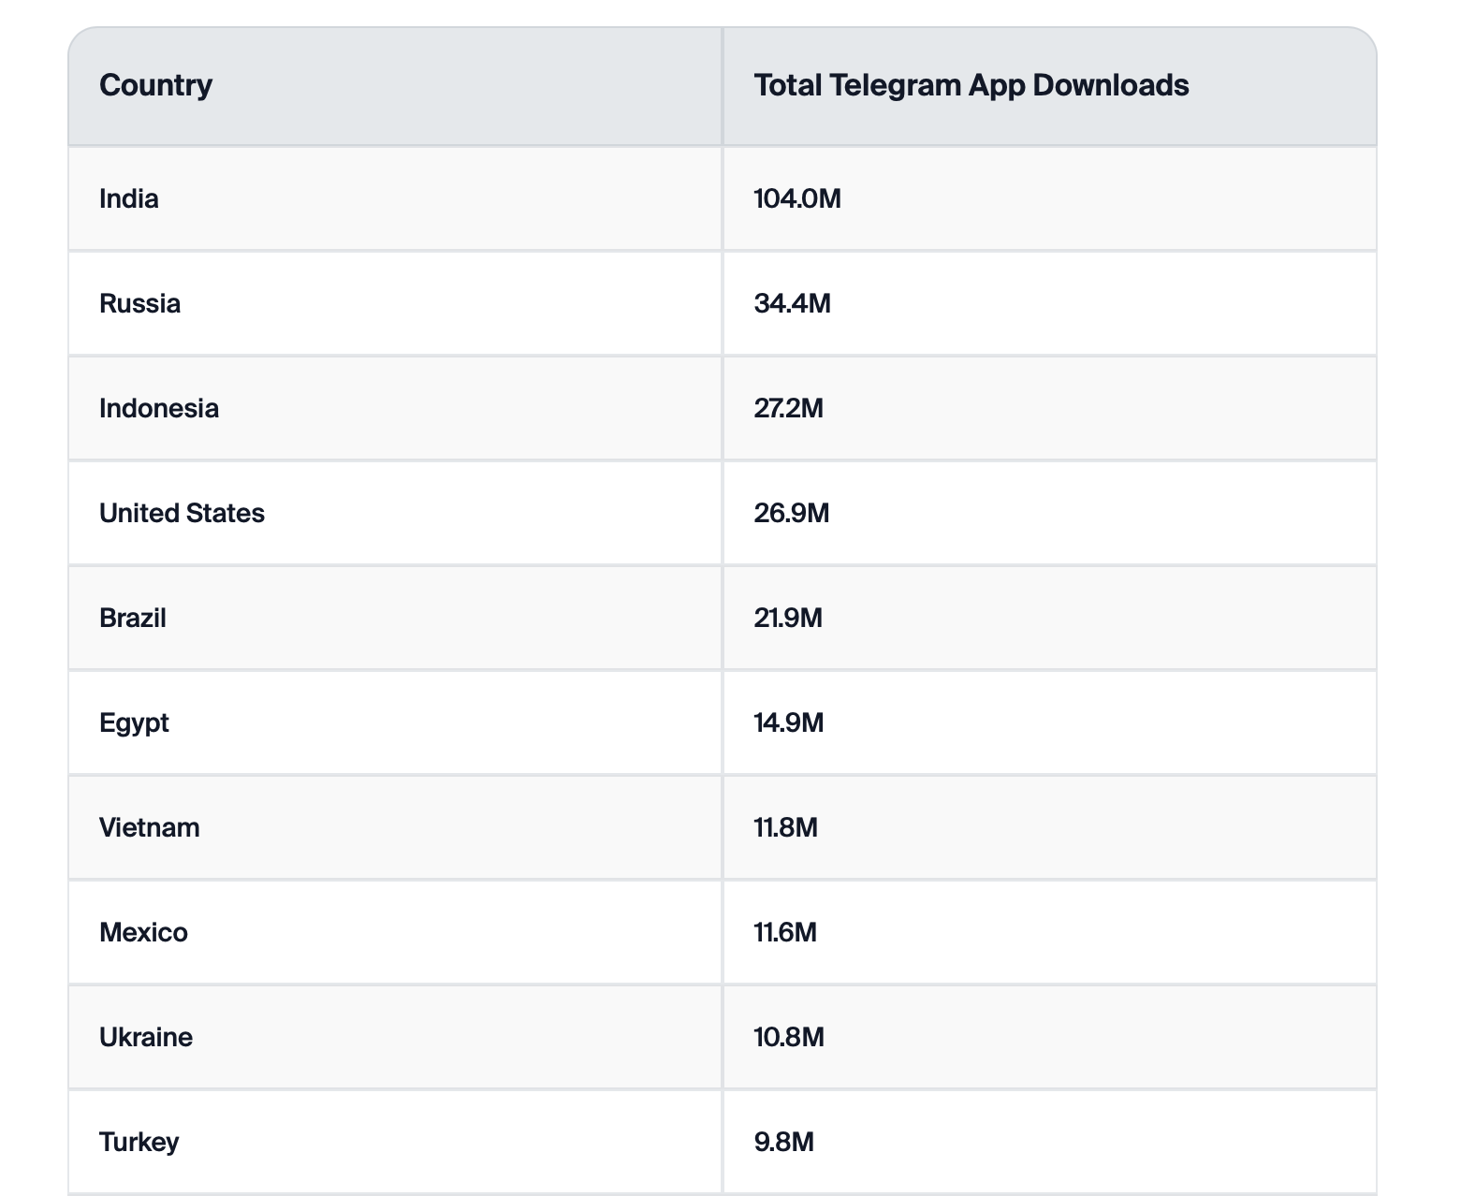Click the '26.9M' downloads value
The width and height of the screenshot is (1475, 1196).
[792, 513]
